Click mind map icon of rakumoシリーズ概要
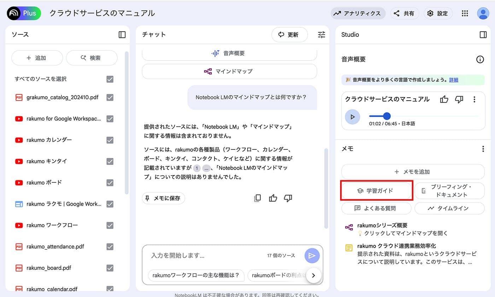This screenshot has width=495, height=297. [x=349, y=227]
